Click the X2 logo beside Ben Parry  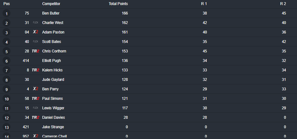35,89
